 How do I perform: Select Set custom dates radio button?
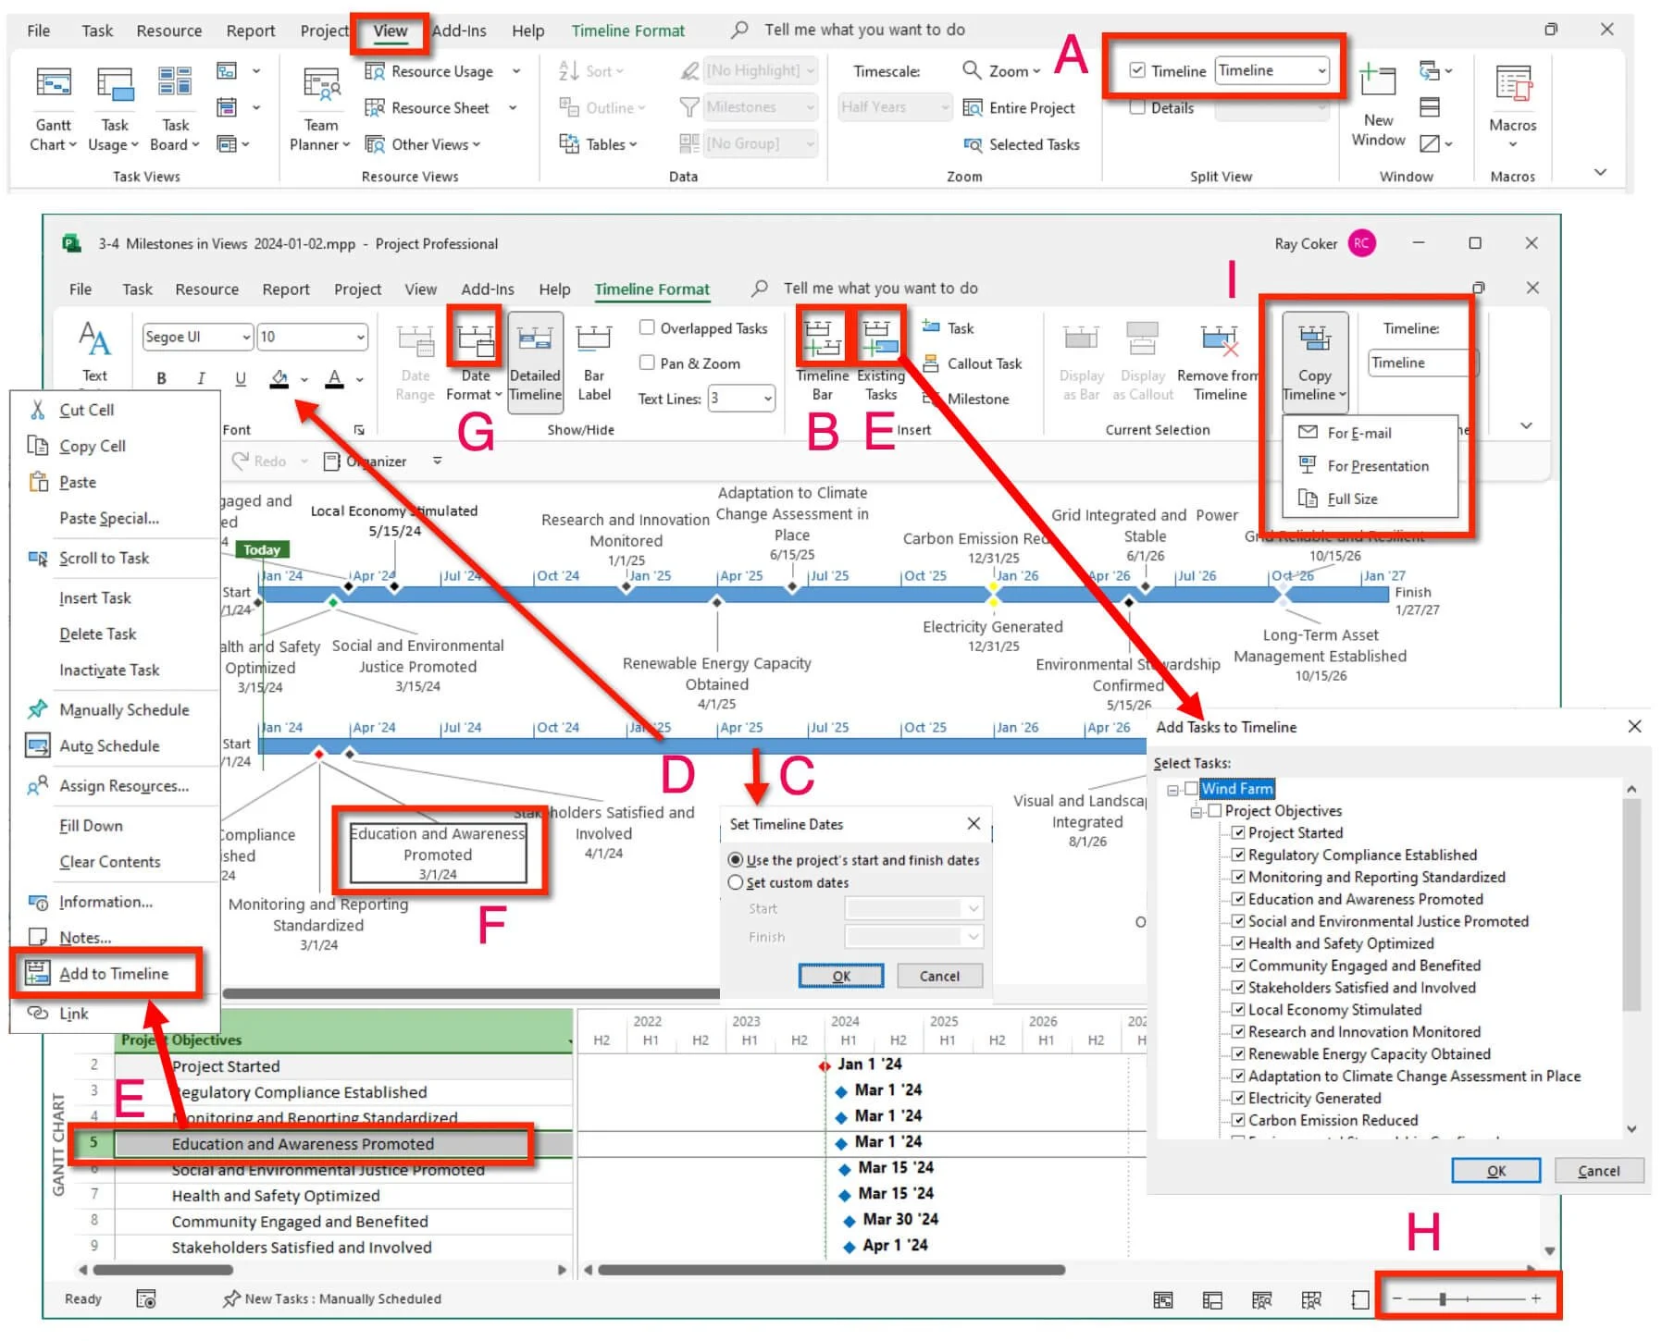coord(736,882)
